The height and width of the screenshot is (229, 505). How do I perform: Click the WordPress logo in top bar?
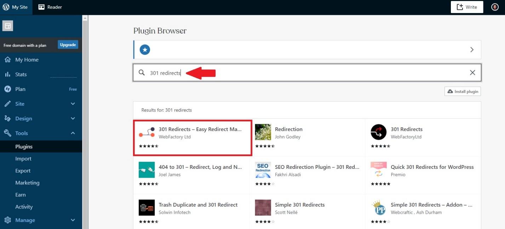coord(6,7)
